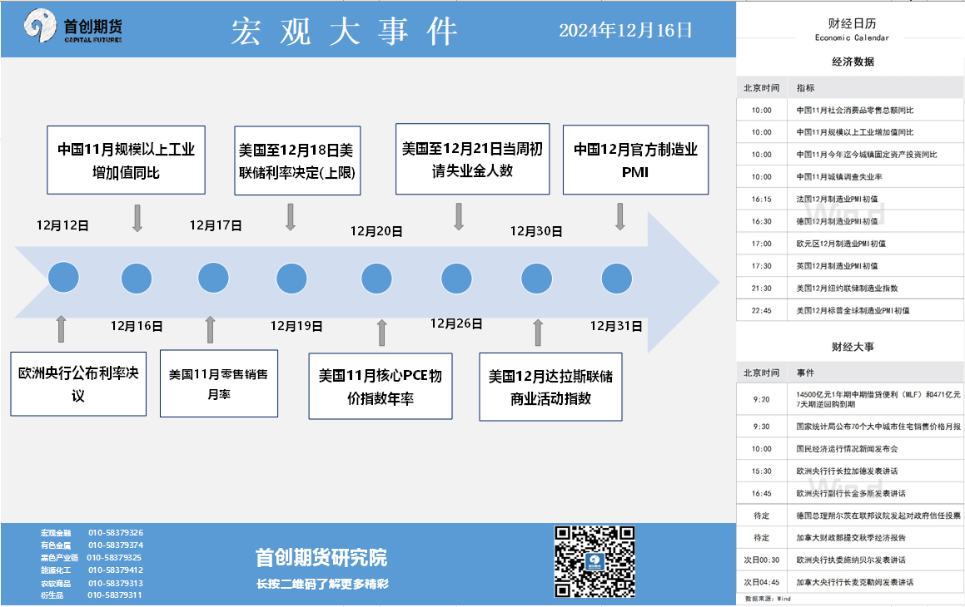The height and width of the screenshot is (607, 965).
Task: Click the 加拿大财政部提交秋季经济报告 row
Action: point(850,538)
